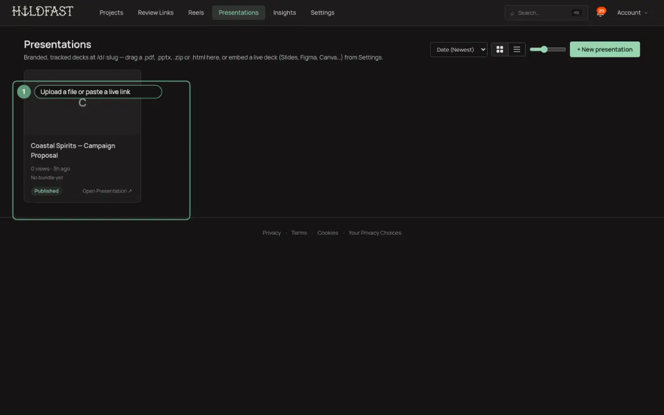This screenshot has height=415, width=664.
Task: Go to Review Links tab
Action: 155,13
